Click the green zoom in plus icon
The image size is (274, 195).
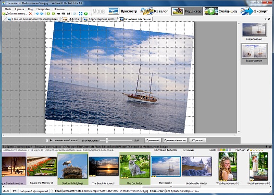pyautogui.click(x=49, y=13)
